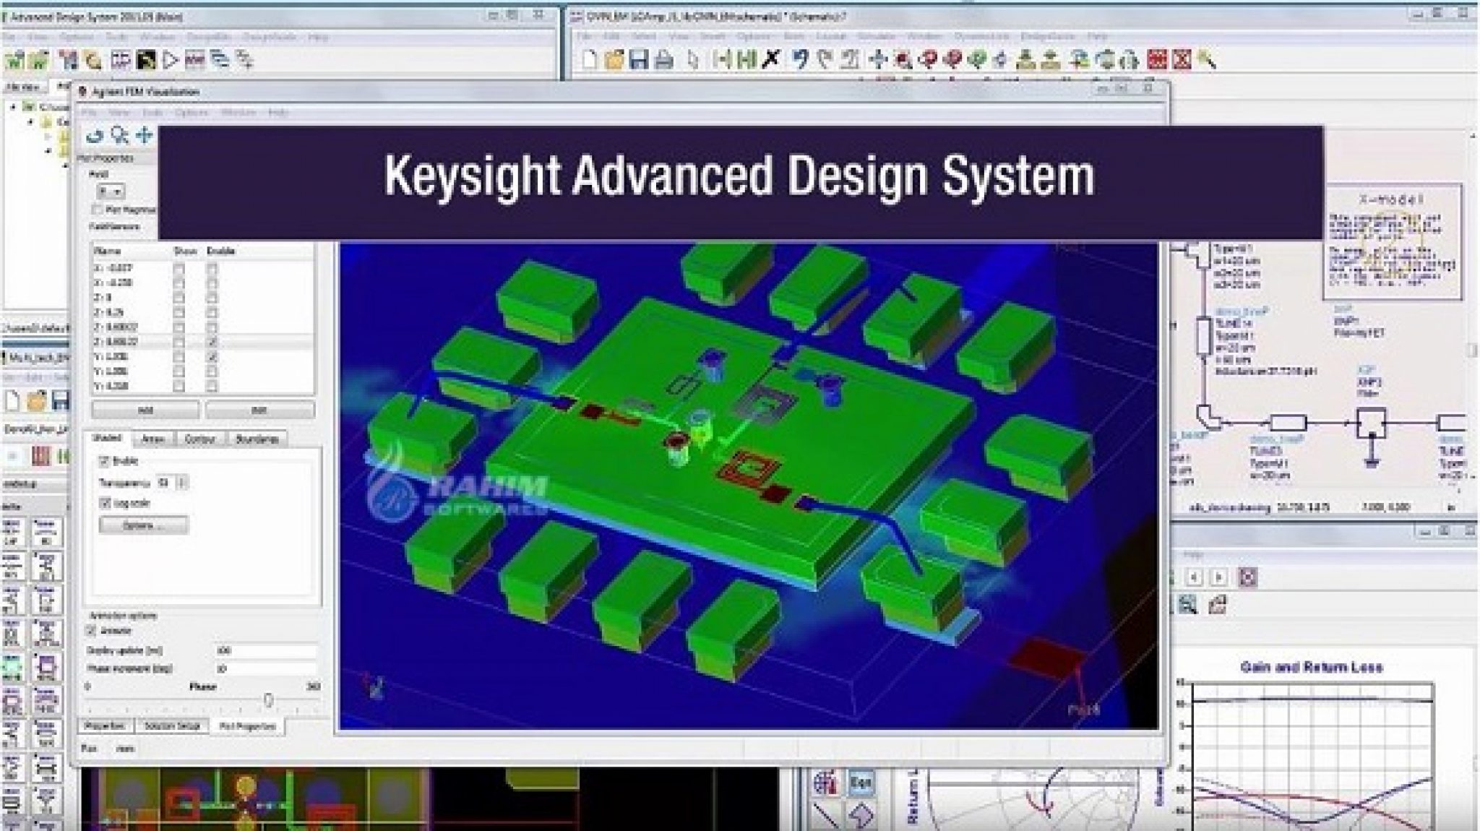Image resolution: width=1480 pixels, height=831 pixels.
Task: Click the Transparency spinner arrows
Action: coord(182,482)
